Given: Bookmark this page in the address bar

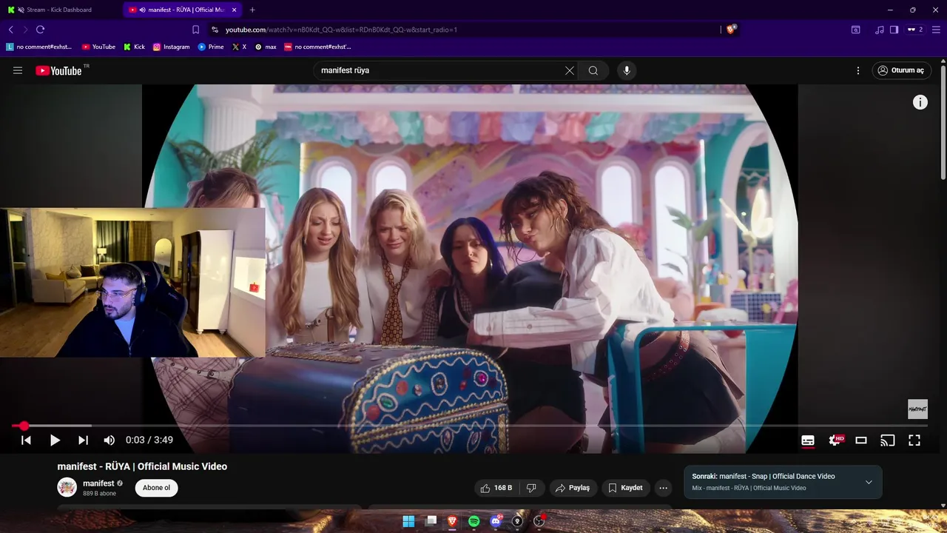Looking at the screenshot, I should pyautogui.click(x=195, y=30).
